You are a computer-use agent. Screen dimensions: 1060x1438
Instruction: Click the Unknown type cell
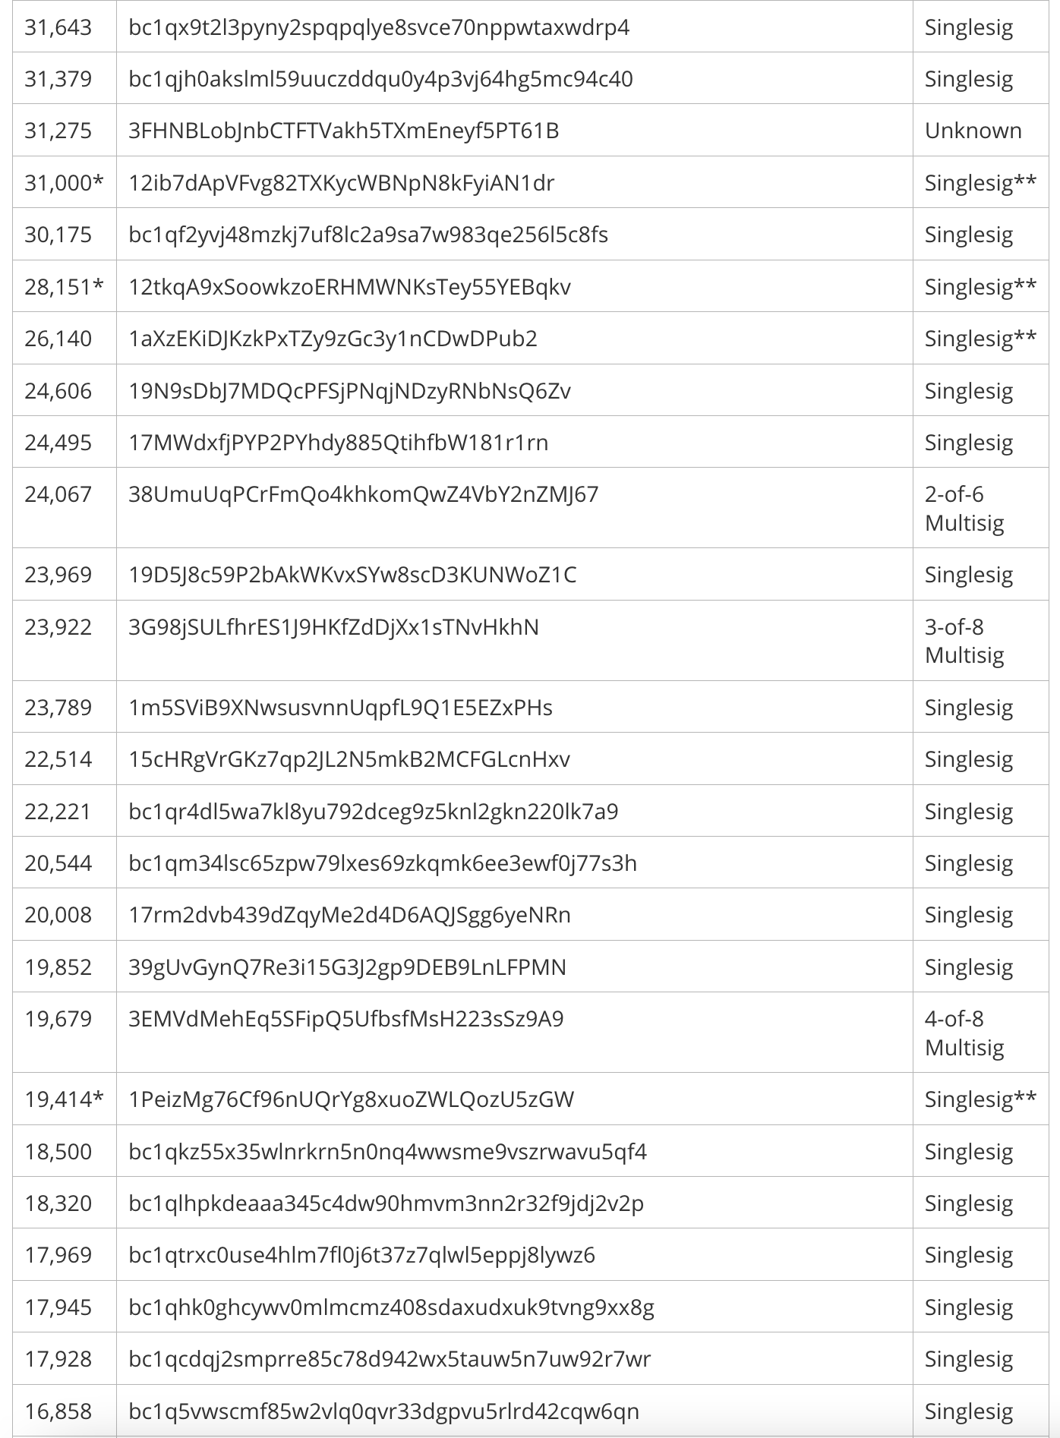[x=973, y=131]
